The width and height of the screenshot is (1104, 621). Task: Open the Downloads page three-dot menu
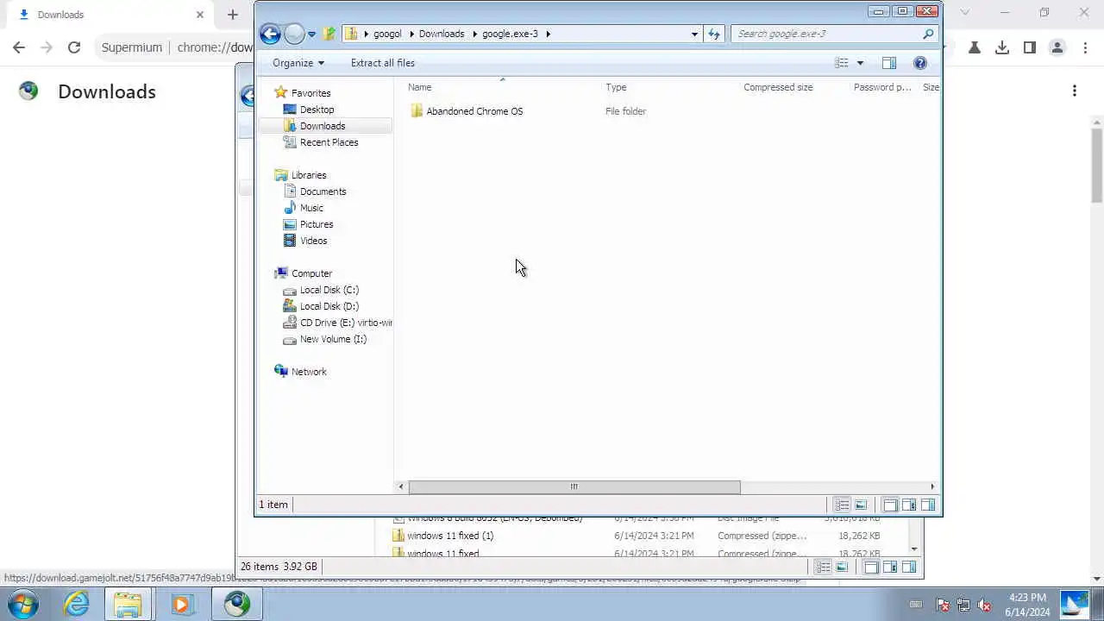click(1075, 91)
